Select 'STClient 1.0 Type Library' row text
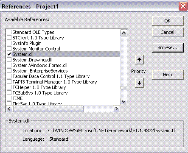Image resolution: width=188 pixels, height=153 pixels. click(x=38, y=38)
